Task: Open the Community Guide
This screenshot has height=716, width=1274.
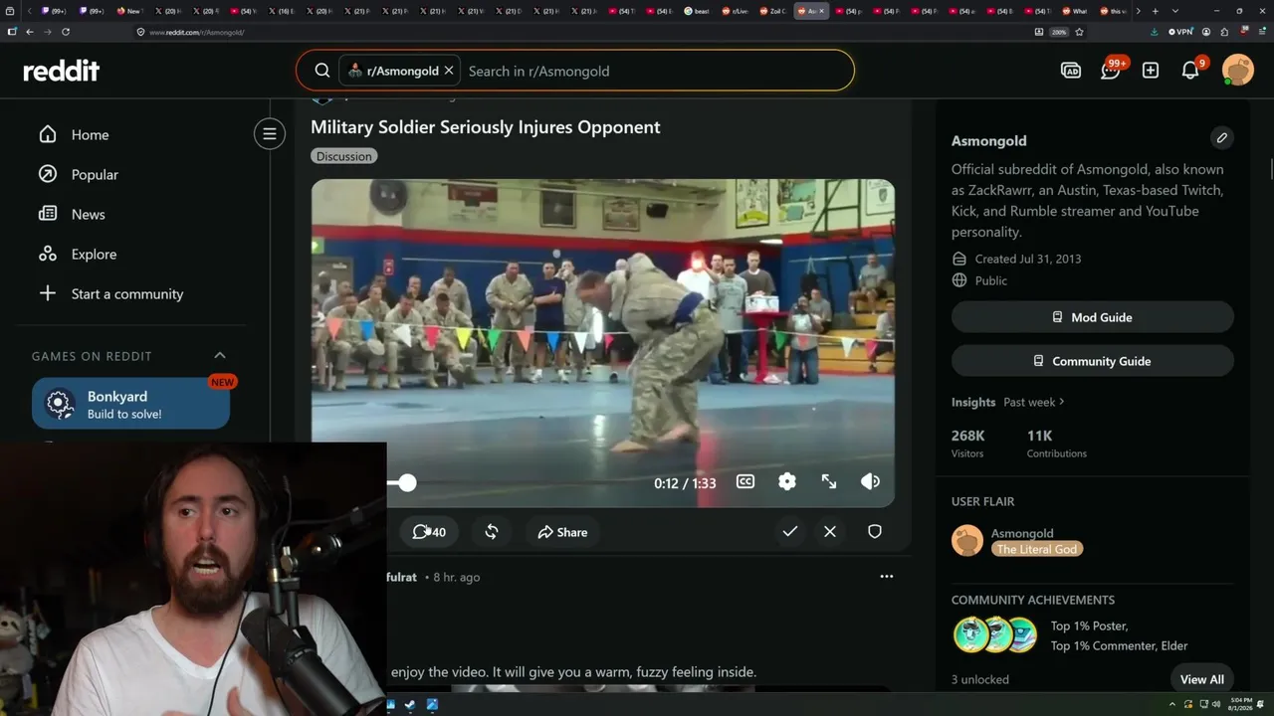Action: (1093, 361)
